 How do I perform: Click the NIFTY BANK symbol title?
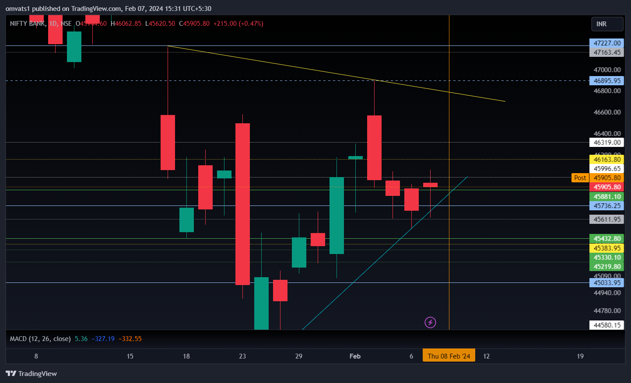[27, 24]
